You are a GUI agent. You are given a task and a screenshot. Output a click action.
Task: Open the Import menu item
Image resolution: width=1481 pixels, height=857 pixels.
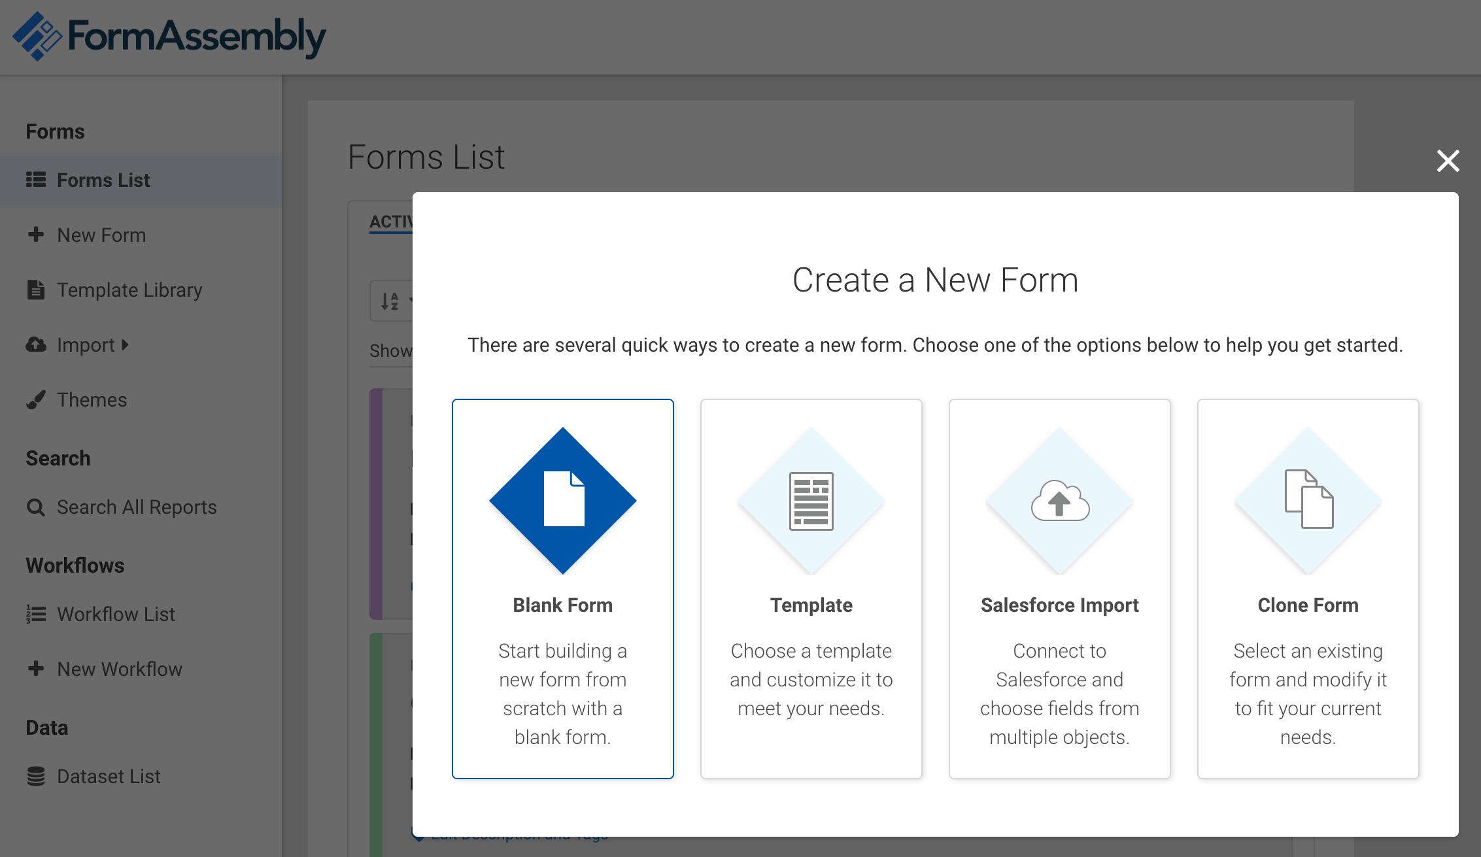click(141, 345)
